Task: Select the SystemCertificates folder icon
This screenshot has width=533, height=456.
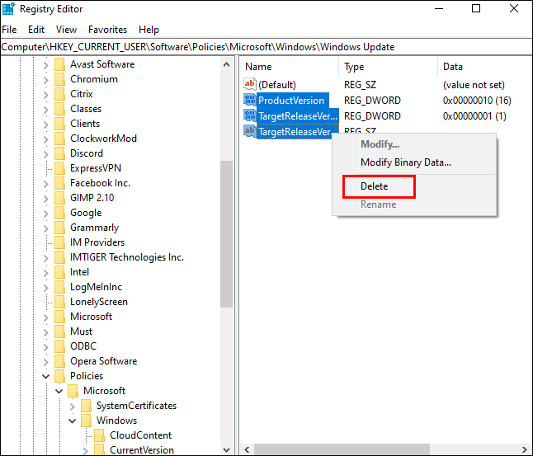Action: click(87, 406)
